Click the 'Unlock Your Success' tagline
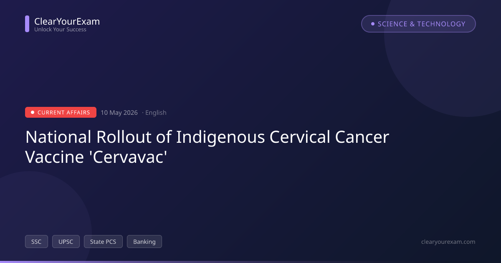This screenshot has height=263, width=501. tap(60, 30)
